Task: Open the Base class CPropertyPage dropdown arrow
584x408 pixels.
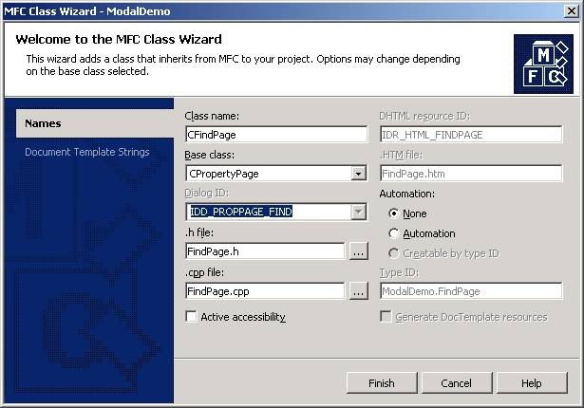Action: point(358,174)
